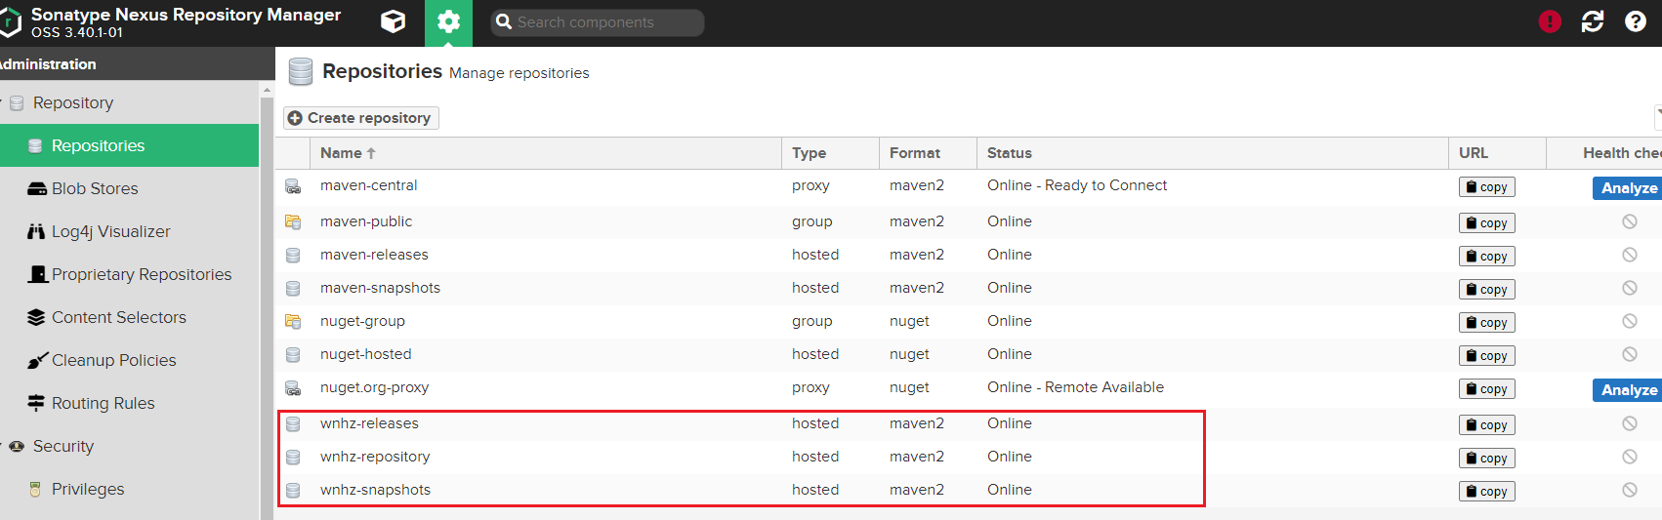Viewport: 1662px width, 520px height.
Task: Sort by the Format column header
Action: click(928, 153)
